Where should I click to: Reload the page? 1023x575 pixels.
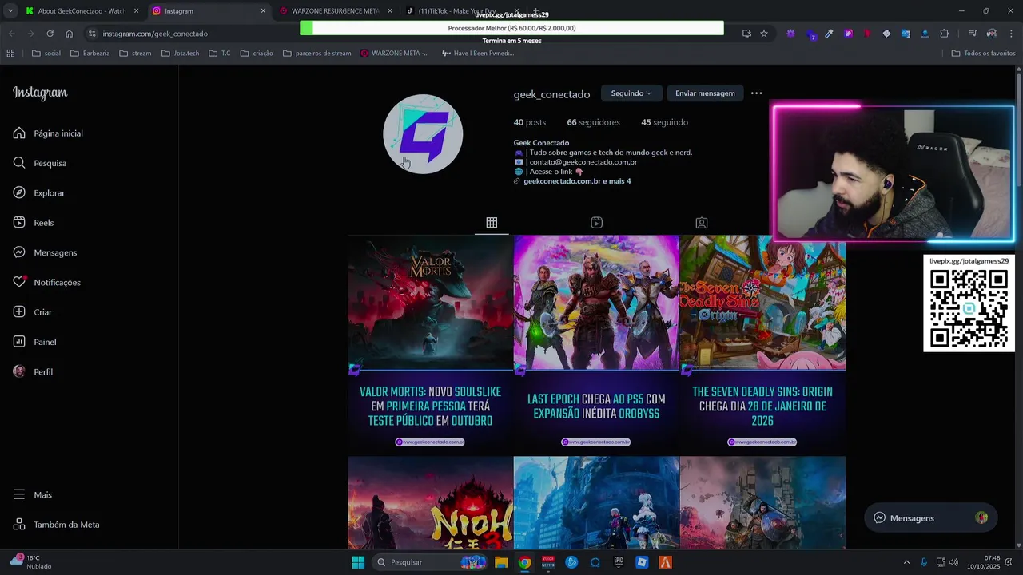click(x=50, y=34)
